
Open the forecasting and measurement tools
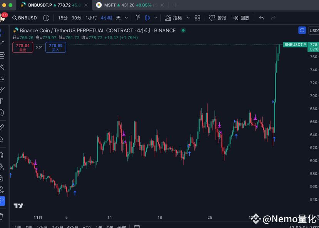tap(2, 79)
